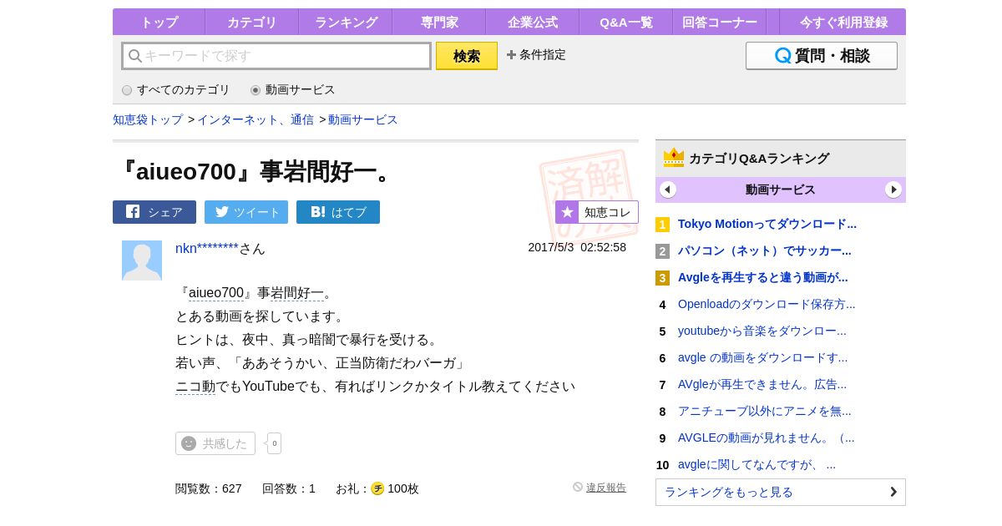Open ranking 4 Openloadのダウンロード保存方
The width and height of the screenshot is (1002, 526).
[767, 304]
